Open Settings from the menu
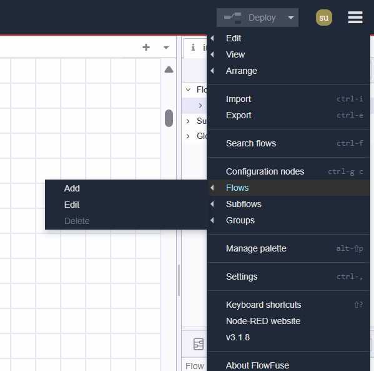This screenshot has height=371, width=374. 288,277
